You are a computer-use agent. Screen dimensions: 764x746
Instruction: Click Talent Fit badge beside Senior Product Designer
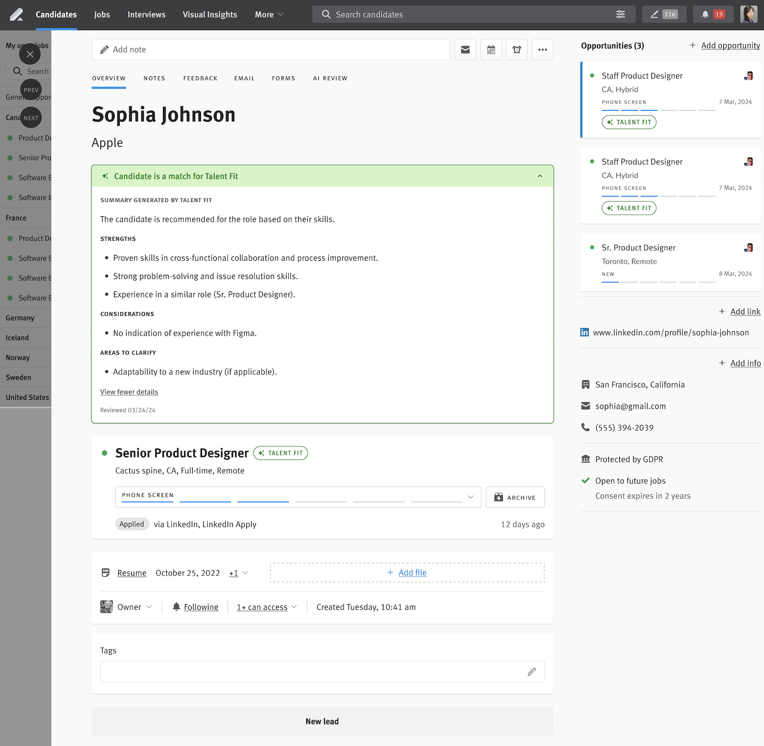point(280,453)
